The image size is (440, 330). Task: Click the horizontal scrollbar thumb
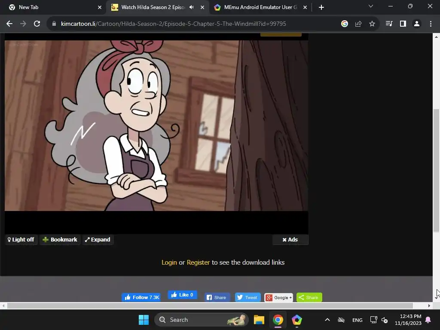(210, 306)
